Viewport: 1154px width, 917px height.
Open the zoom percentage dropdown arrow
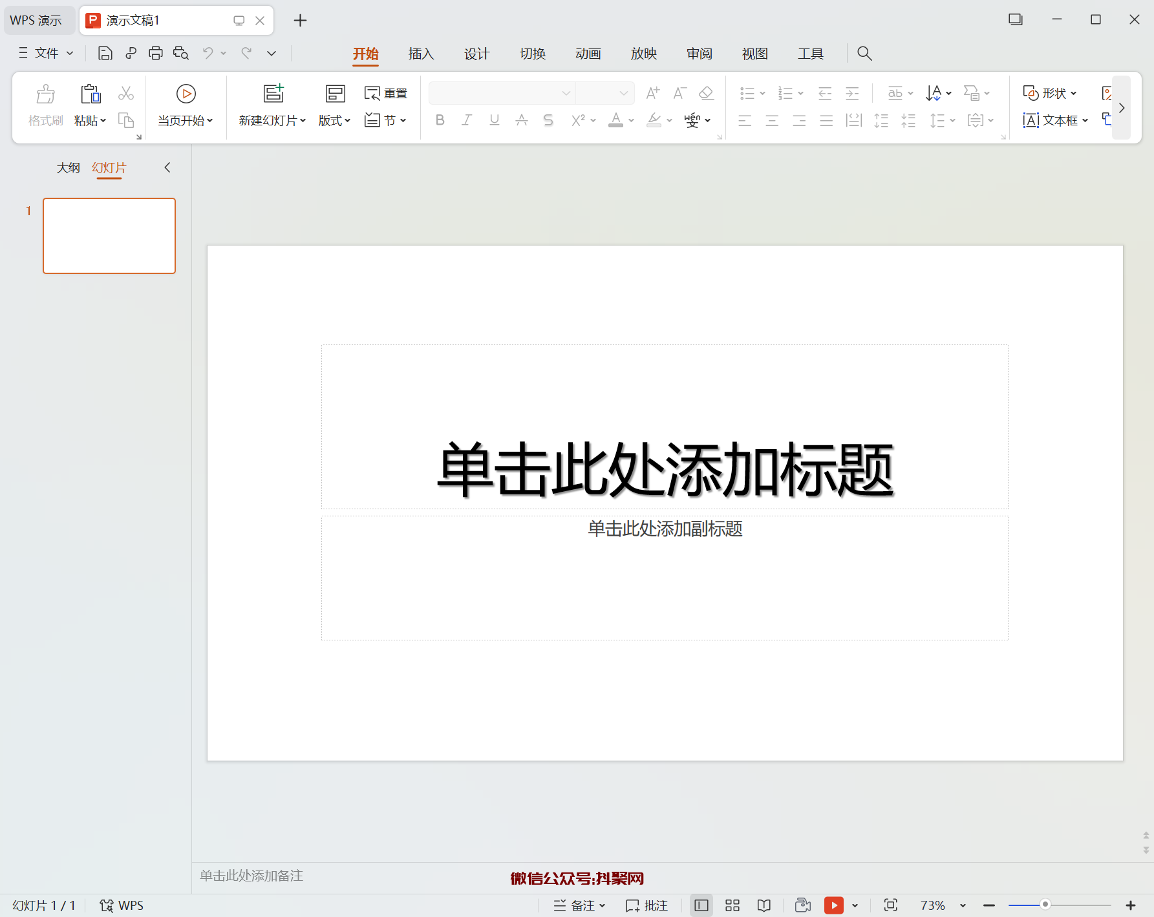point(963,905)
